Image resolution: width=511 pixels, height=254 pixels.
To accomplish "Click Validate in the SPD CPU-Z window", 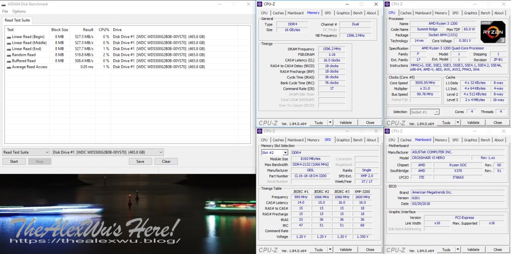I will (345, 250).
